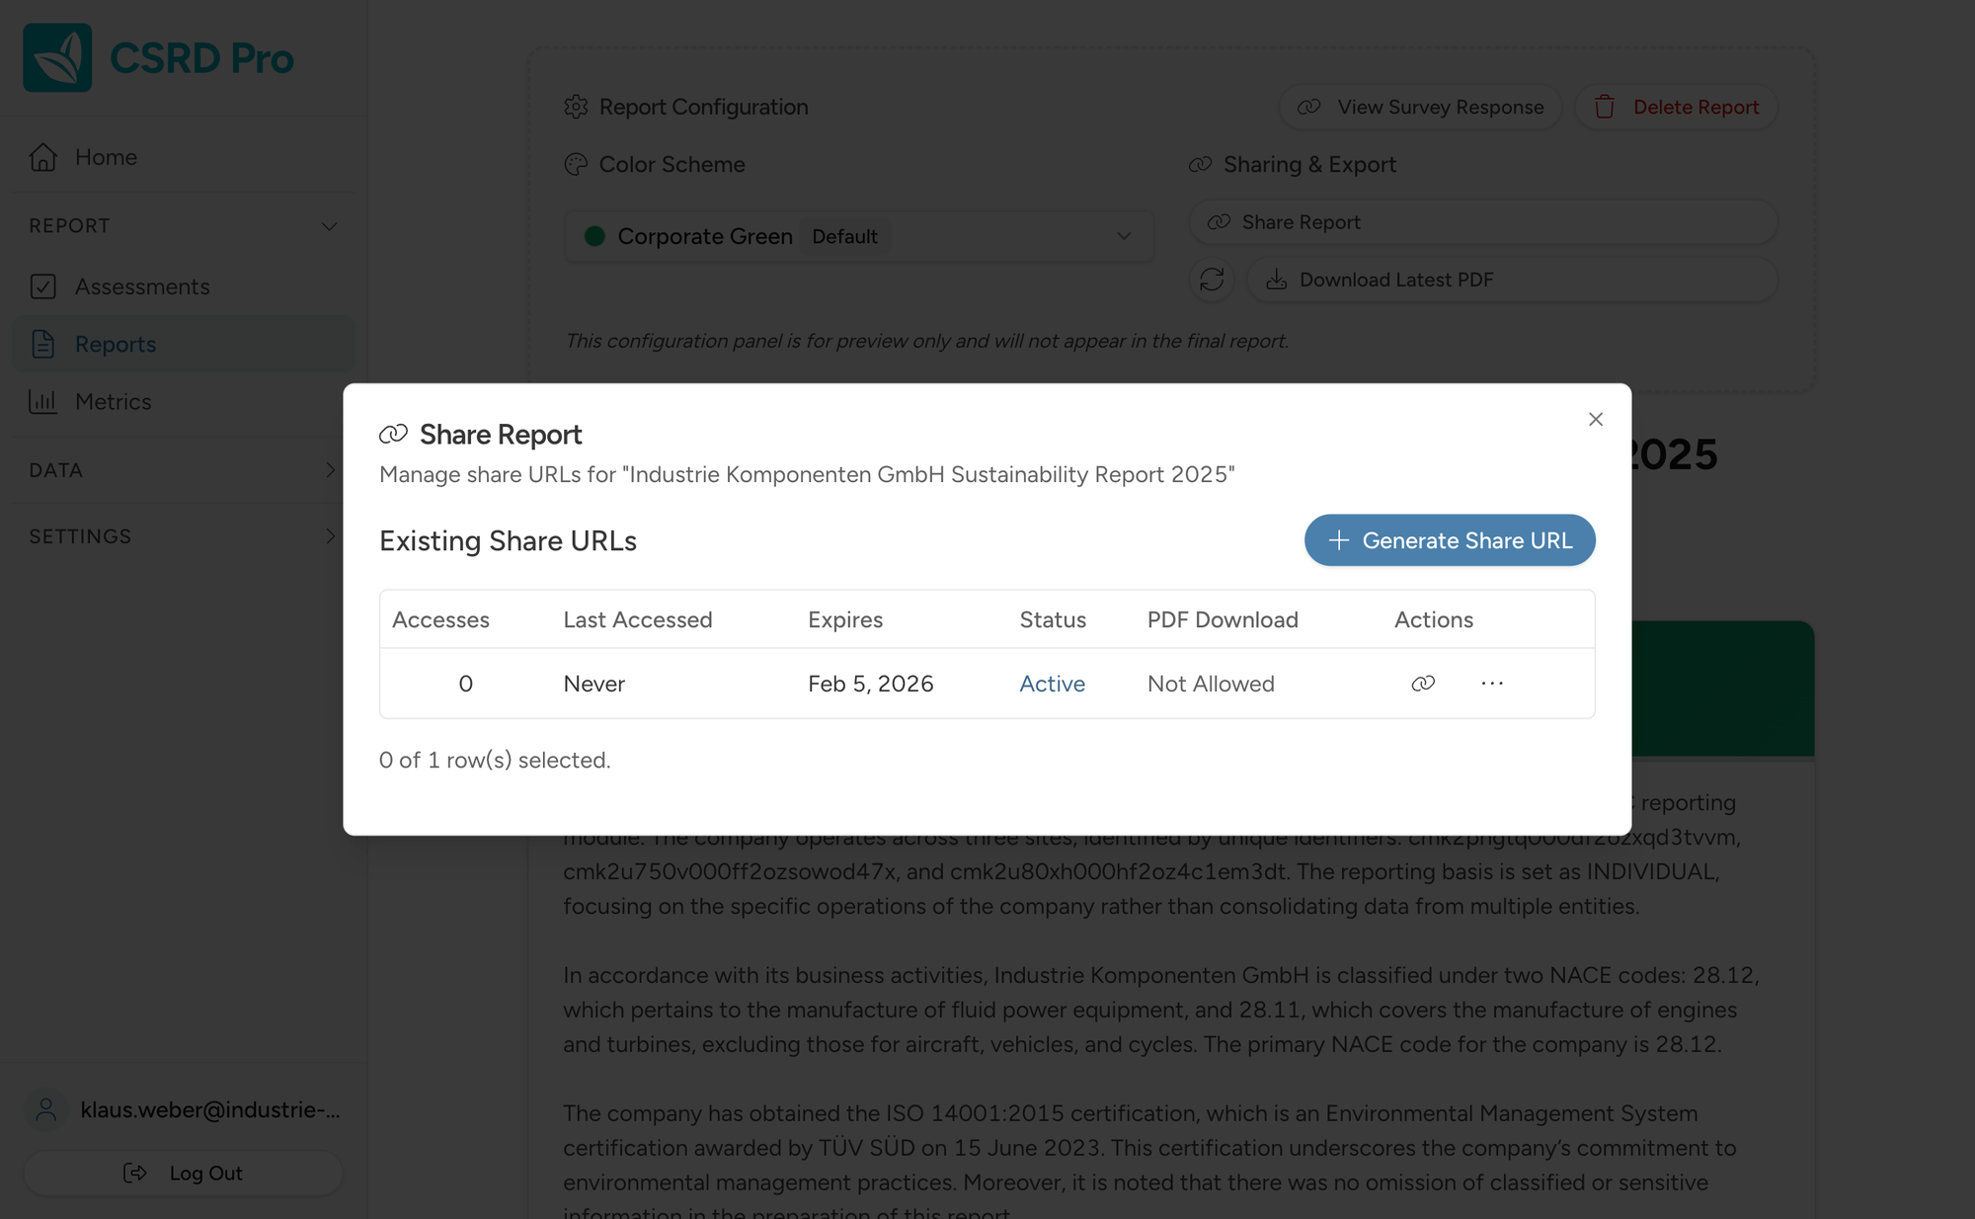Expand the SETTINGS section
The width and height of the screenshot is (1975, 1219).
tap(330, 535)
